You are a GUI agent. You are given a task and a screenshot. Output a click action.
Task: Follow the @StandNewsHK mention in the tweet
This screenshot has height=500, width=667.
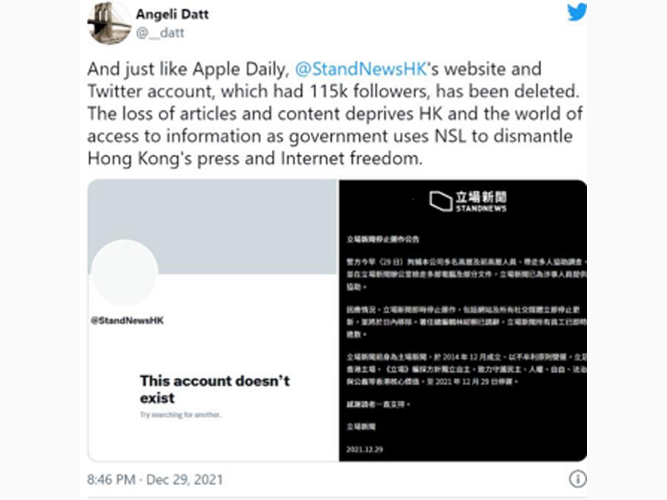pos(361,69)
